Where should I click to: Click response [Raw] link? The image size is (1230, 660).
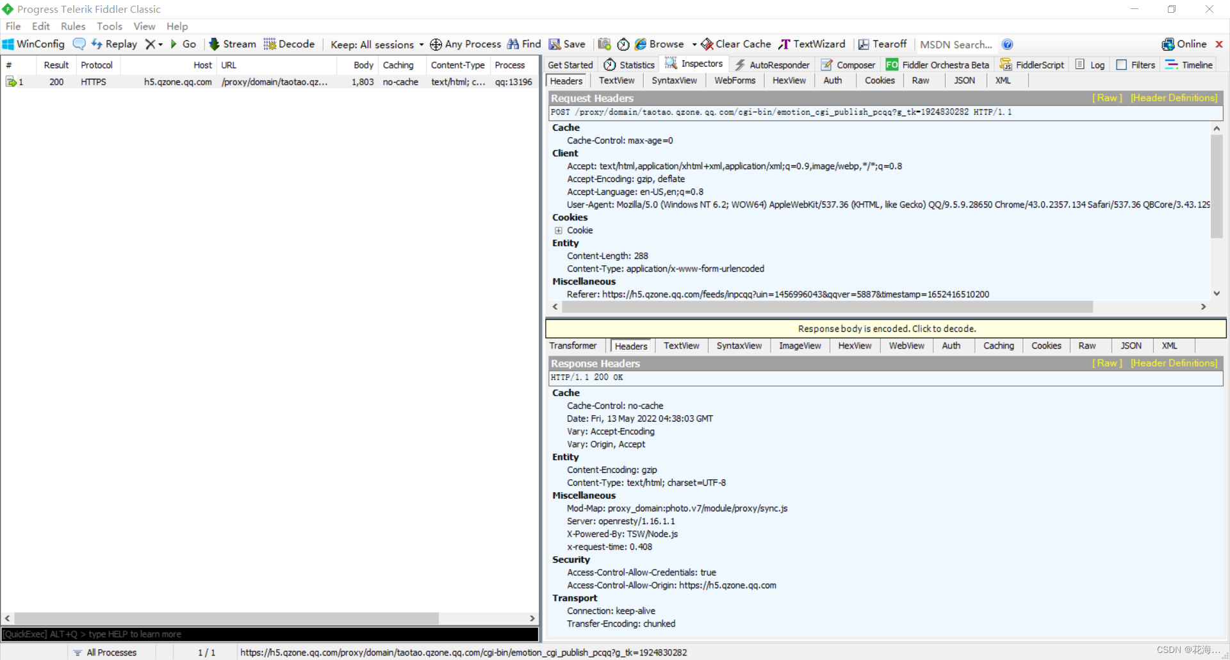click(x=1107, y=363)
